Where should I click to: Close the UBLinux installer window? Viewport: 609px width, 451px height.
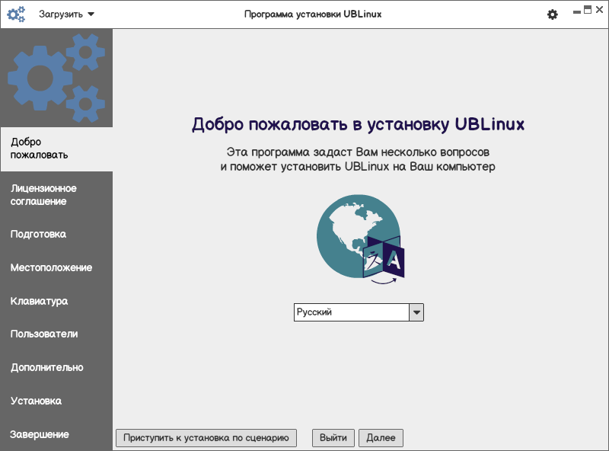[599, 10]
